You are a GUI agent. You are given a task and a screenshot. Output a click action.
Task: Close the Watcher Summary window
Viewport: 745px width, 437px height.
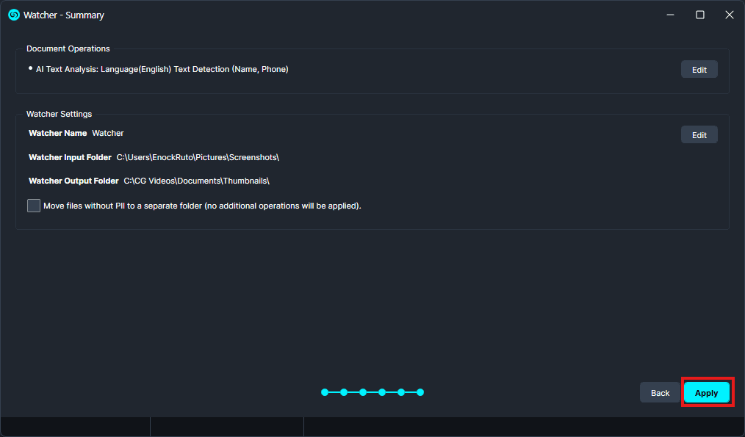729,15
